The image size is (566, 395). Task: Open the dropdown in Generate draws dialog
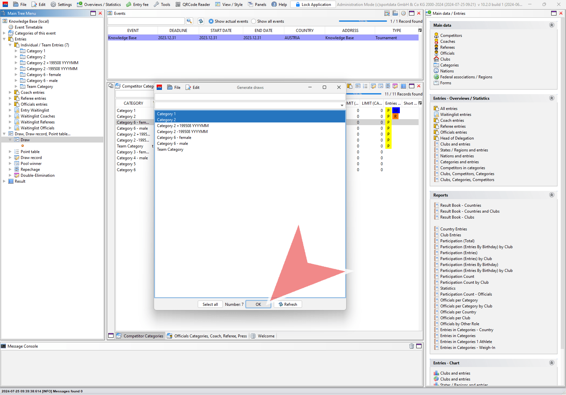click(x=342, y=105)
